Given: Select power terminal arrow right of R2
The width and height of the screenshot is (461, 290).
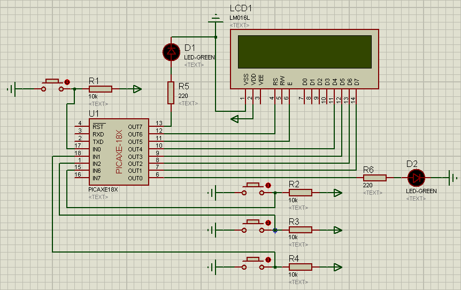Looking at the screenshot, I should click(x=338, y=193).
